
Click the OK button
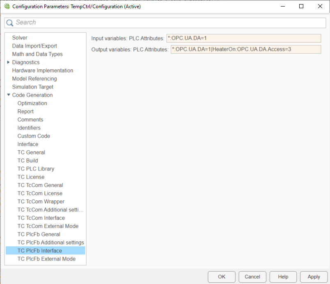221,277
